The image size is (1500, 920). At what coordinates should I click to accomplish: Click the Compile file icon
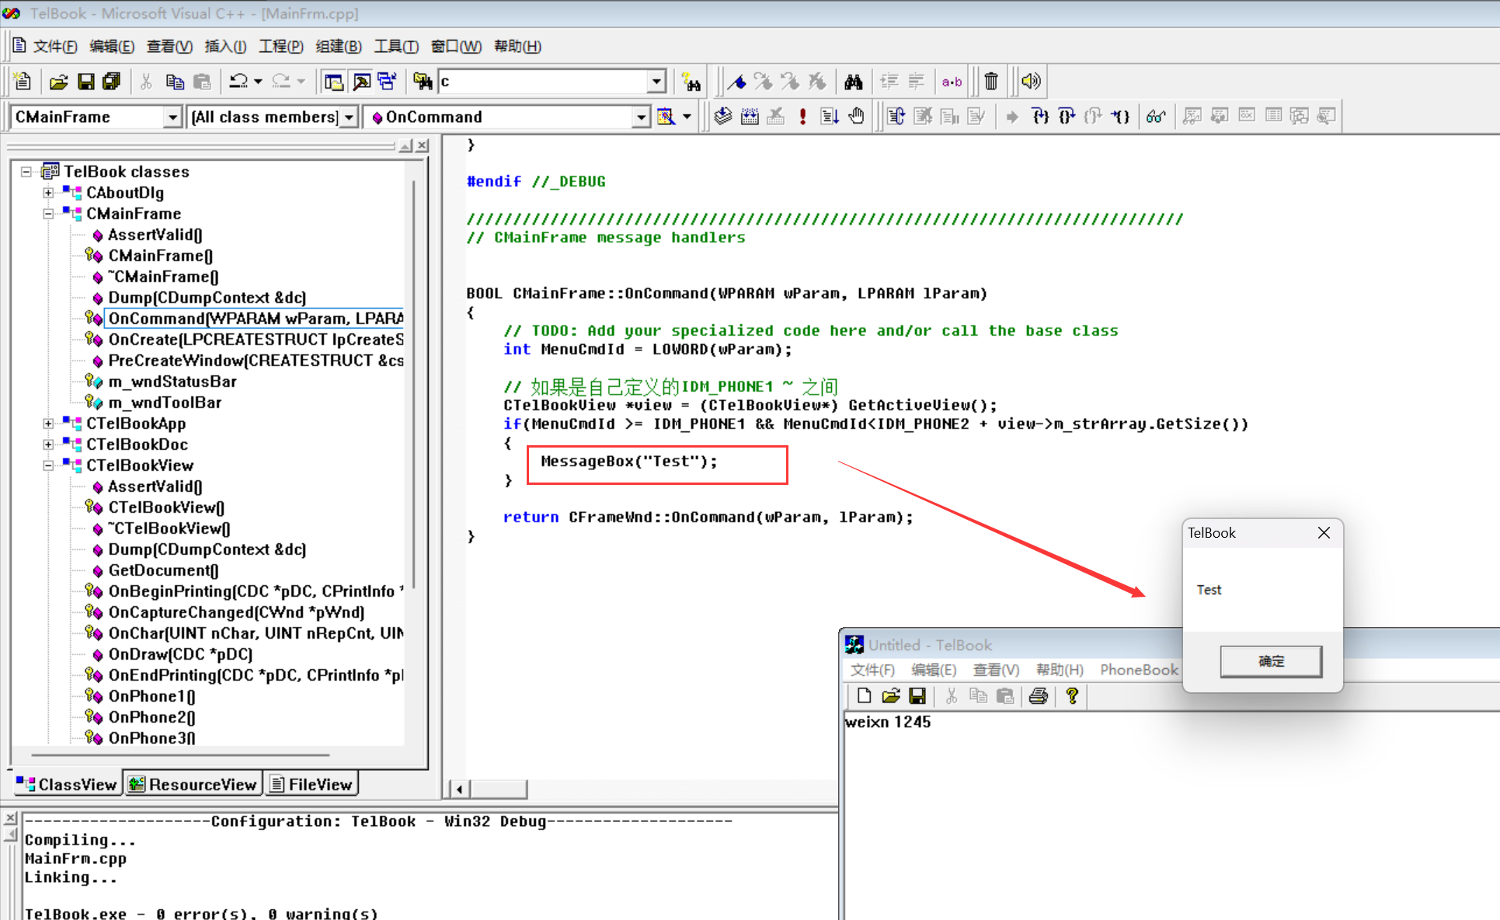click(723, 117)
